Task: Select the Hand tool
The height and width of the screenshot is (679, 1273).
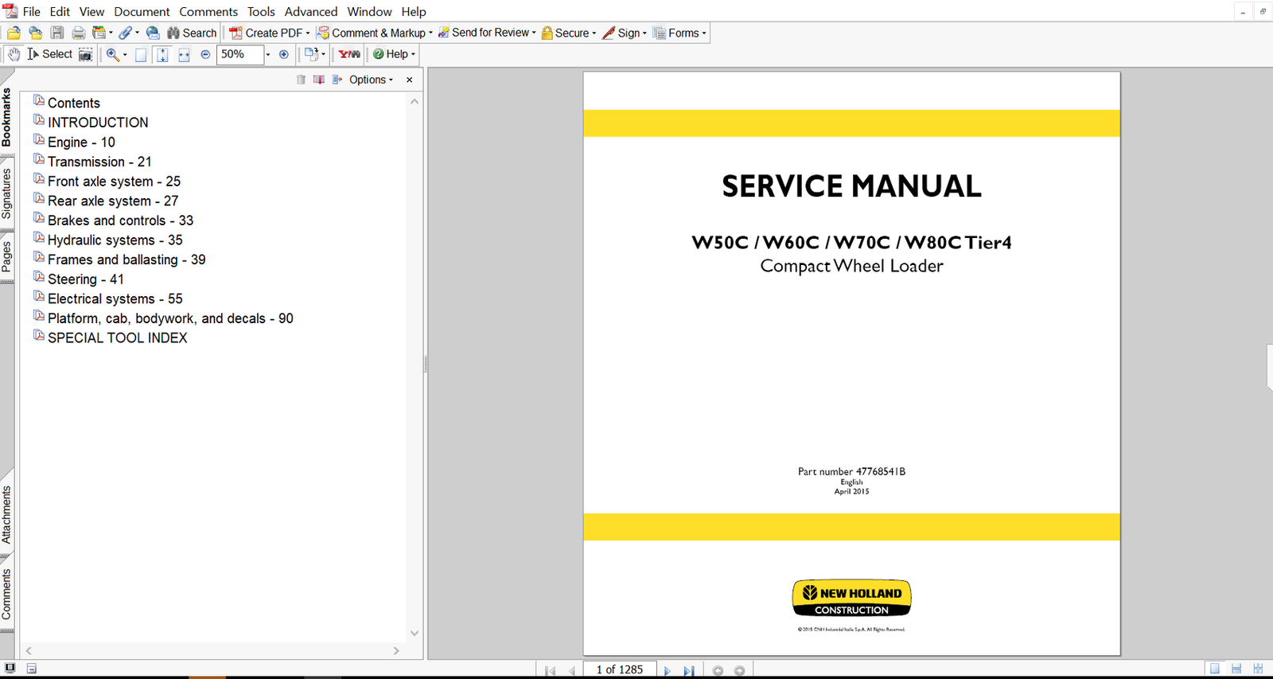Action: (x=14, y=54)
